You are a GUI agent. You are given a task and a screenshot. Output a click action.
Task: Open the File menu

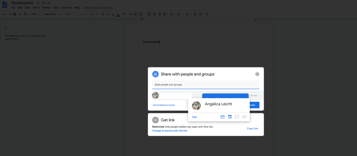tap(13, 7)
